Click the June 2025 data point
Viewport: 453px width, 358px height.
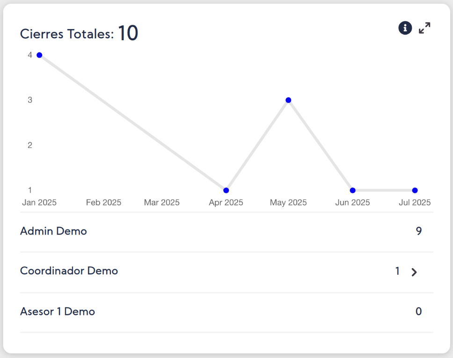[352, 190]
